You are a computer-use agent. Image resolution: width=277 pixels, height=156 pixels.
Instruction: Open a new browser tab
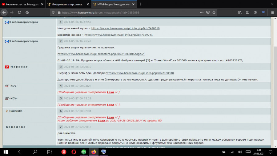[x=141, y=4]
